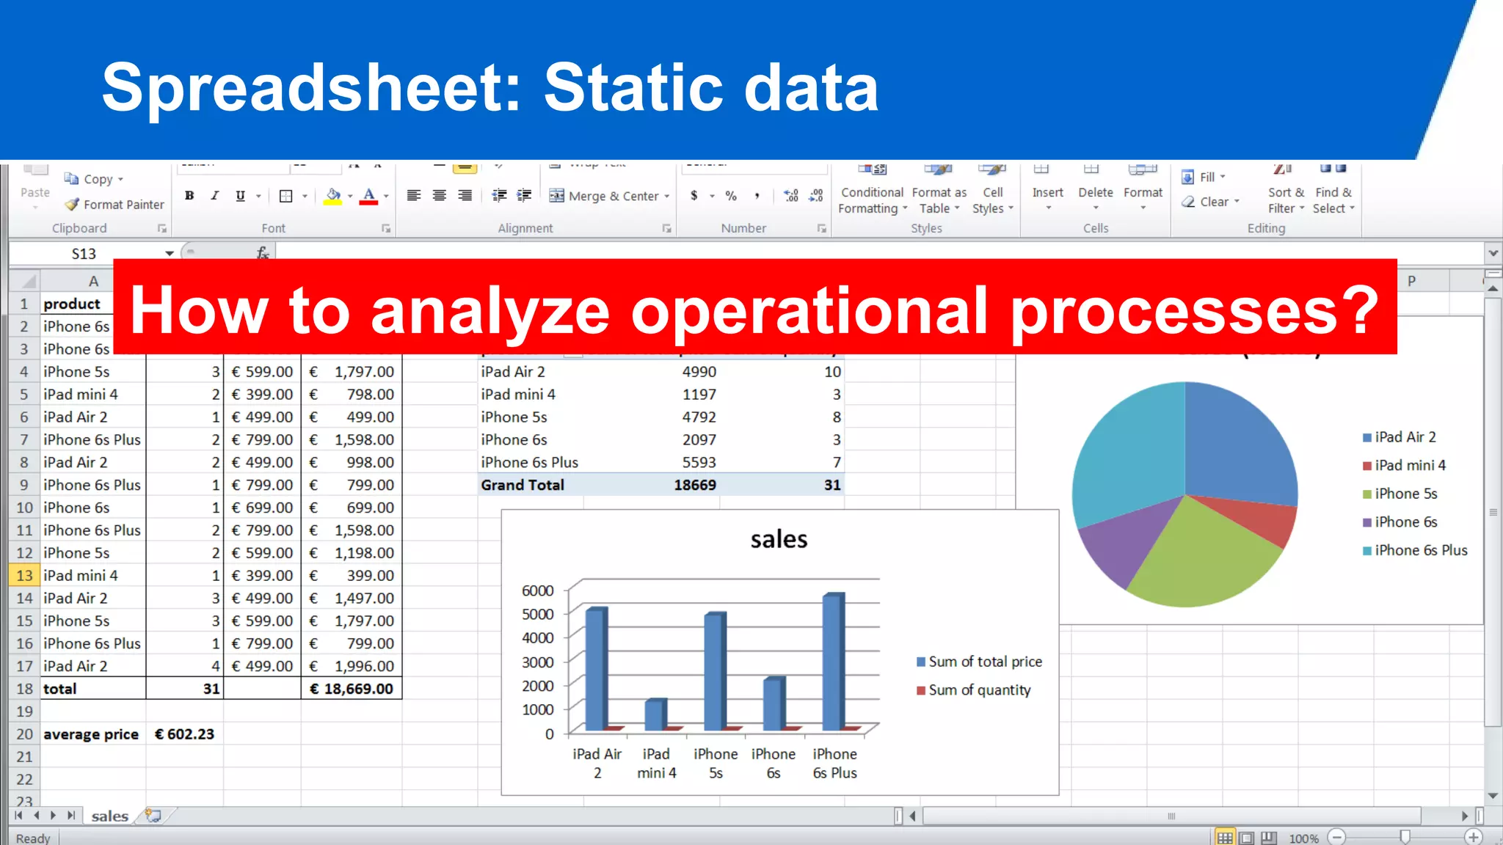Click the horizontal scrollbar thumb

point(1172,816)
